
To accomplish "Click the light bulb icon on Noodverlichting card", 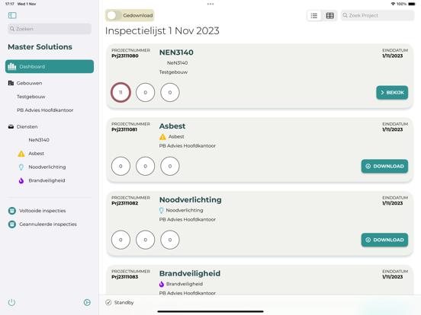I will (162, 211).
